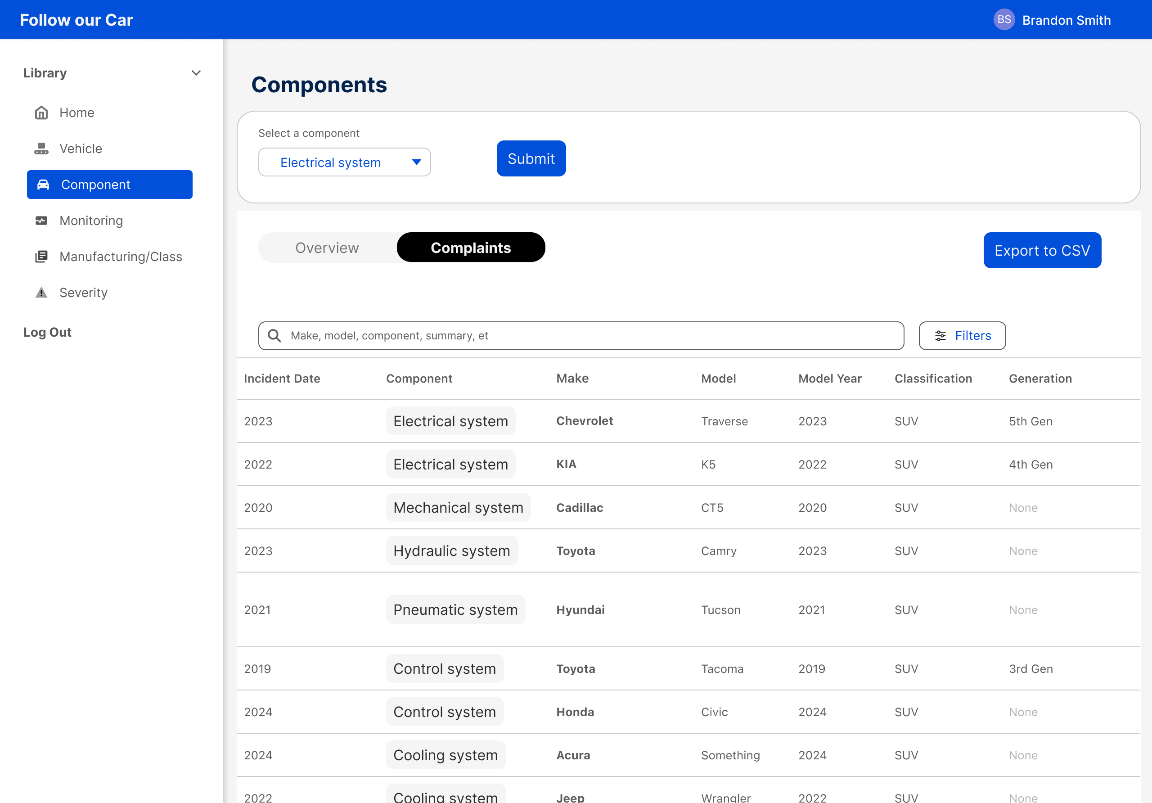1152x803 pixels.
Task: Open the Home page
Action: (x=77, y=113)
